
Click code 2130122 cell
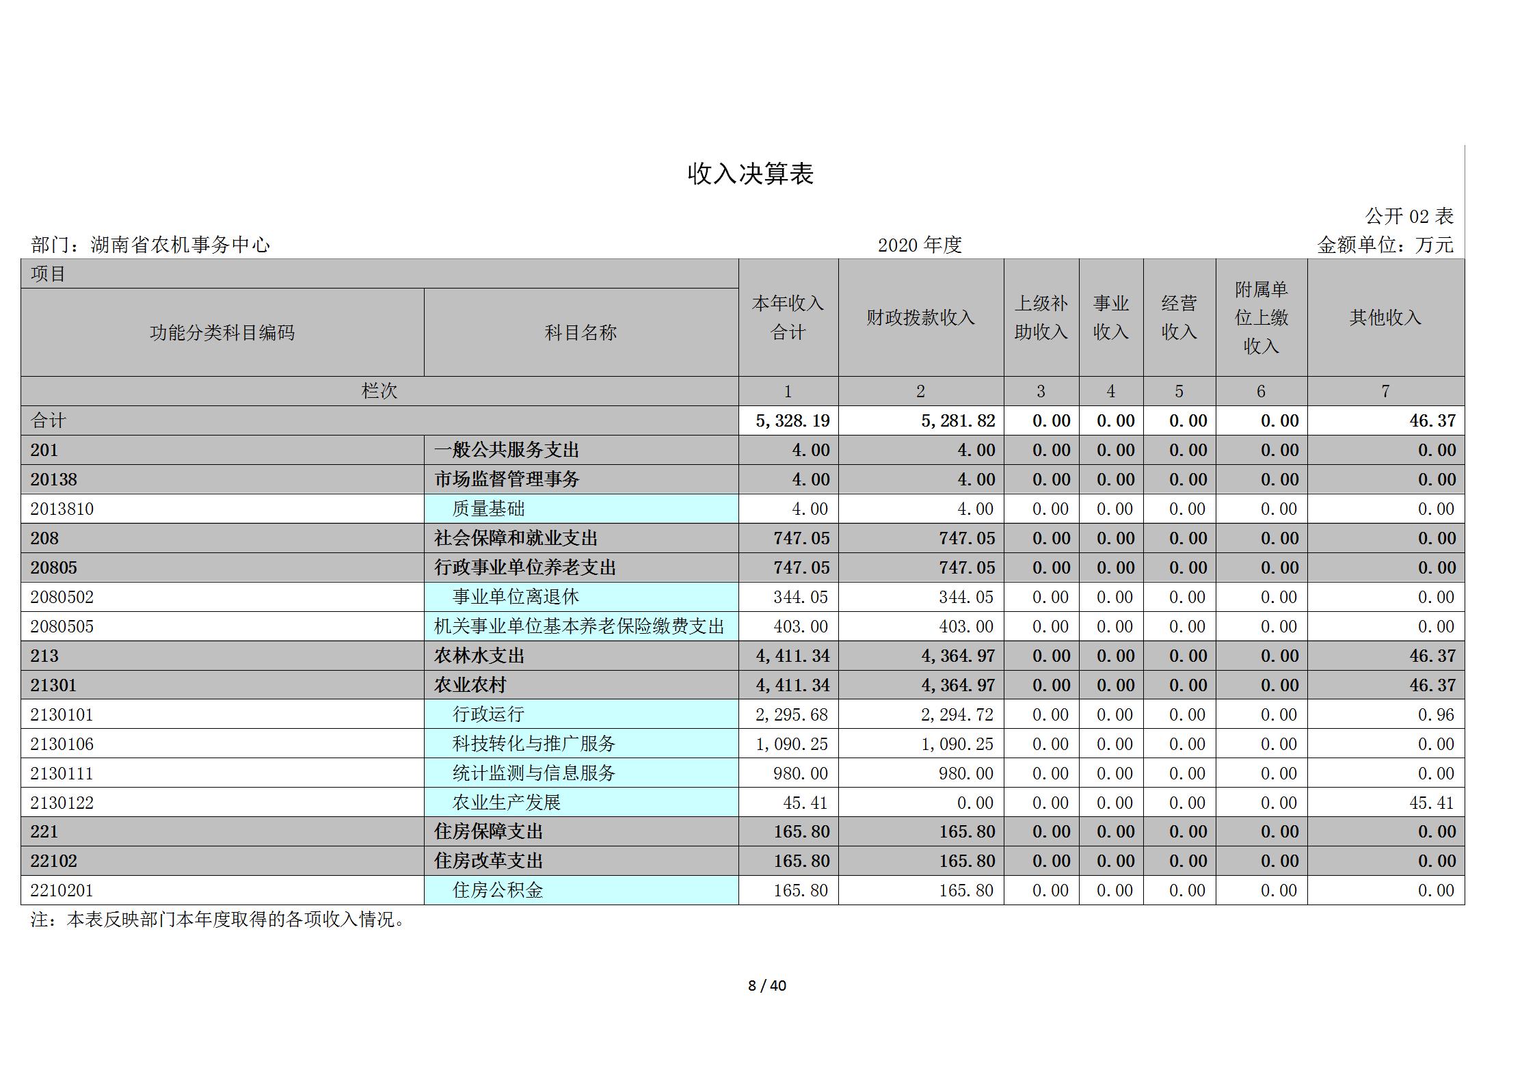click(222, 803)
